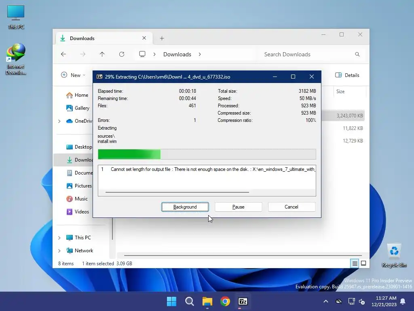The height and width of the screenshot is (311, 414).
Task: Open Desktop in navigation pane
Action: (79, 147)
